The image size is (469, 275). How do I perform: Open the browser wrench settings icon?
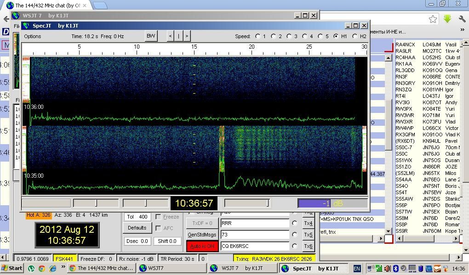click(x=462, y=19)
